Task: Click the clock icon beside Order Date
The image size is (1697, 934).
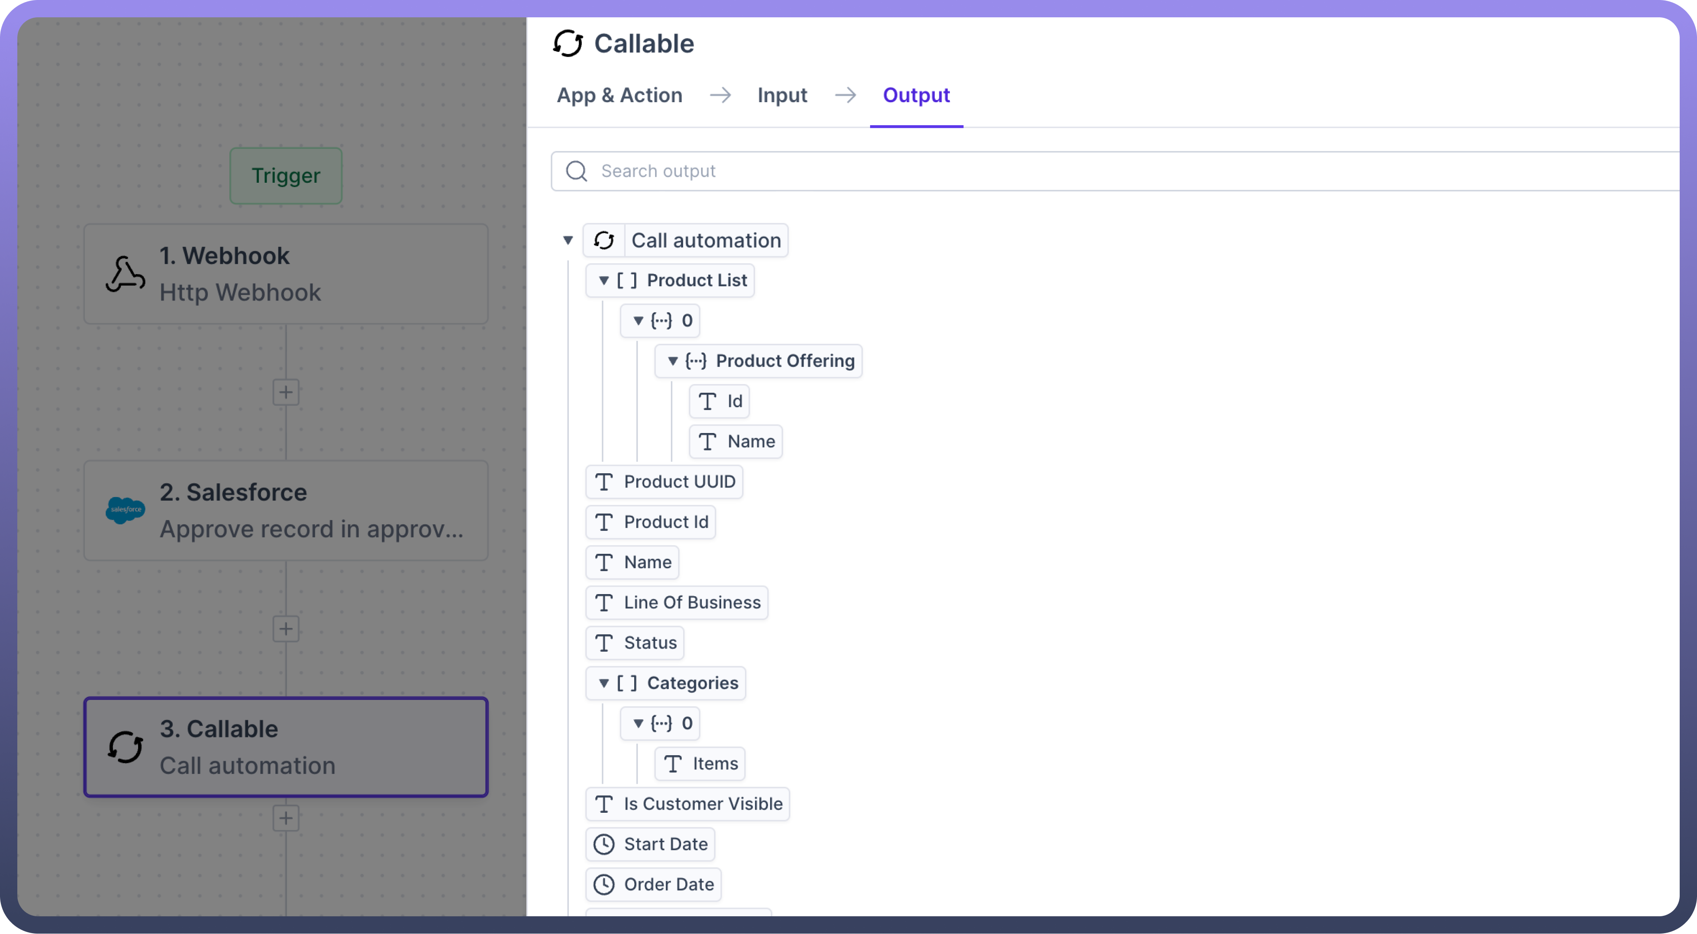Action: (x=603, y=885)
